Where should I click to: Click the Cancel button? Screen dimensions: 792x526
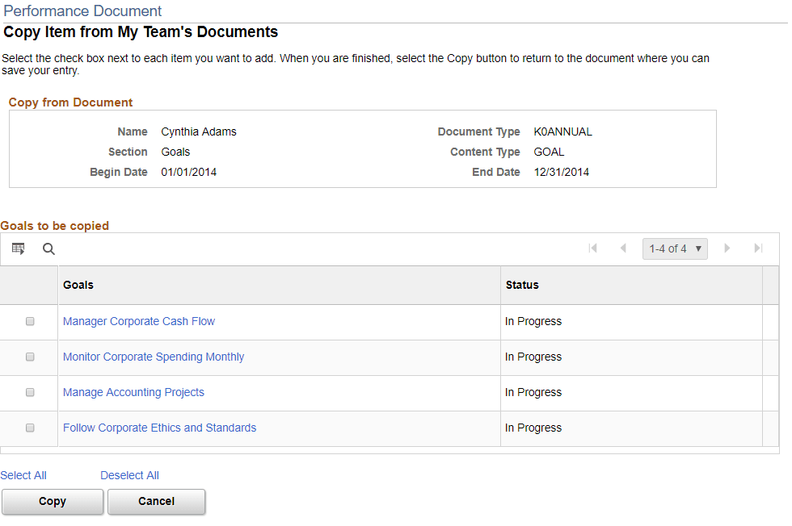[156, 501]
